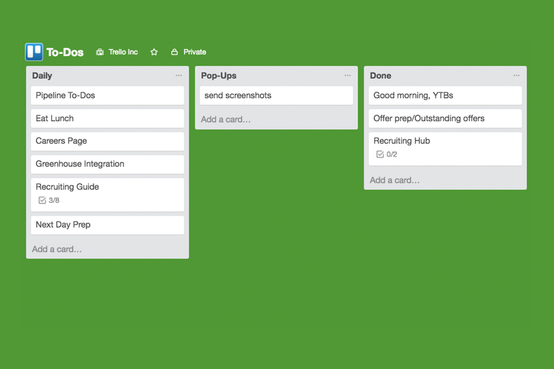Click the Private visibility setting

coord(195,52)
